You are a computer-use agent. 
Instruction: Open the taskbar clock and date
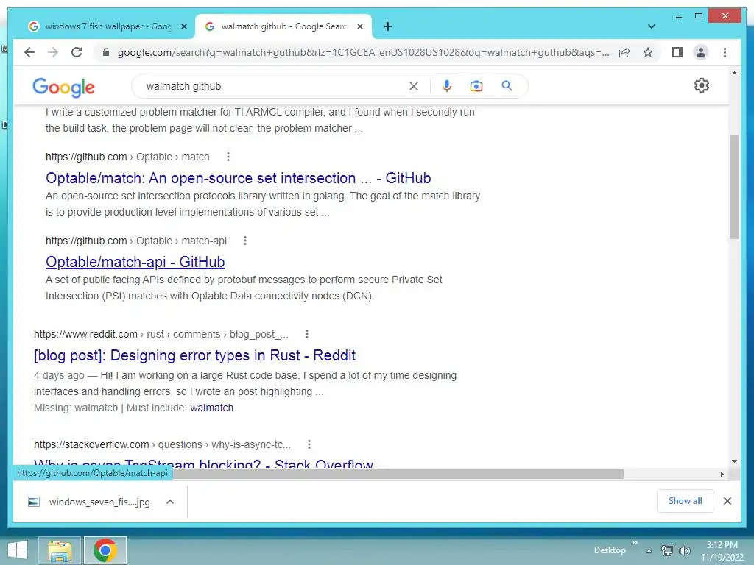(x=722, y=551)
